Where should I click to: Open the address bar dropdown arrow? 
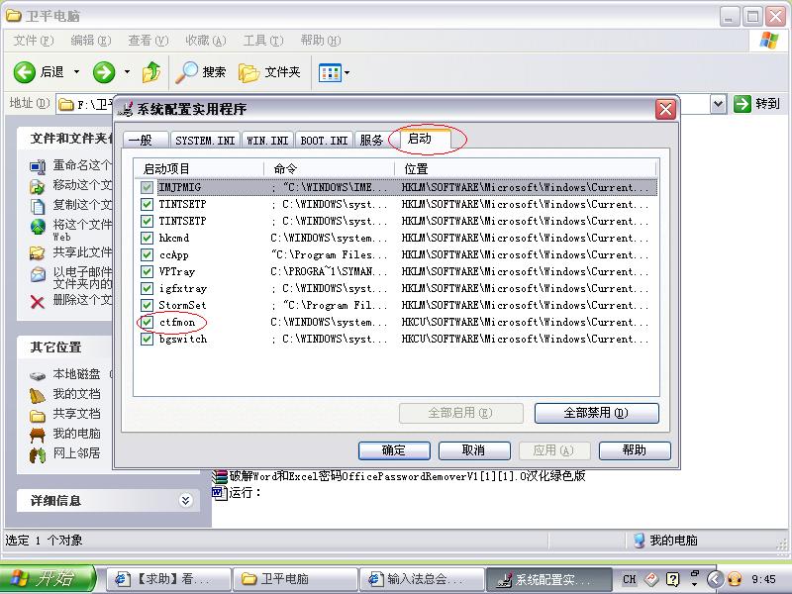coord(719,104)
